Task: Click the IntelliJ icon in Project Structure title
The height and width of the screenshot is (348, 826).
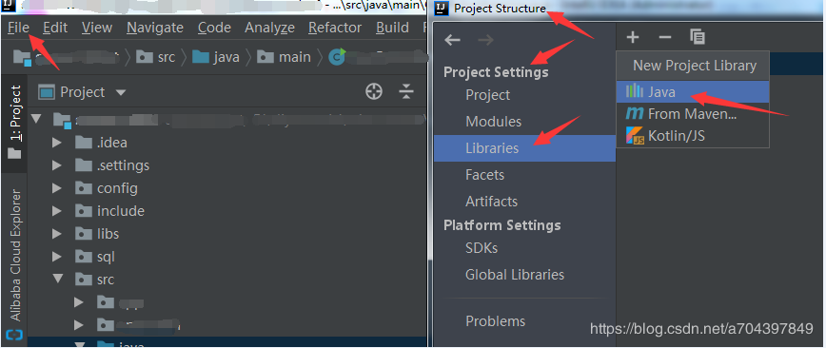Action: point(442,8)
